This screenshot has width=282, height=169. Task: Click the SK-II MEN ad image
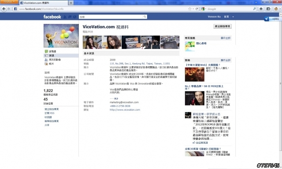point(195,98)
